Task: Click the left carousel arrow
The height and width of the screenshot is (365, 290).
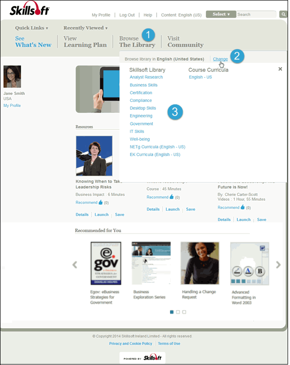Action: click(75, 264)
